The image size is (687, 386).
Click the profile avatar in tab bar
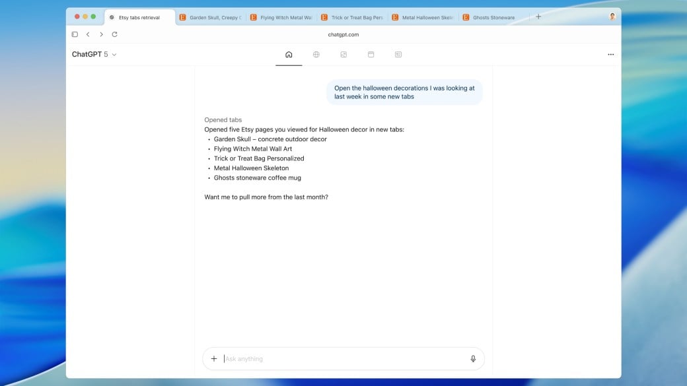(612, 17)
